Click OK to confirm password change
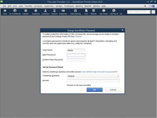The width and height of the screenshot is (157, 118). [95, 90]
